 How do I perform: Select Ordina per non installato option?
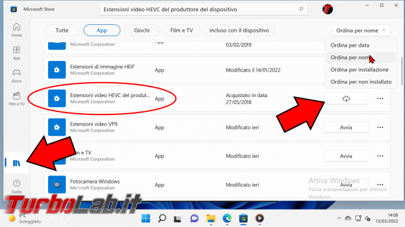361,81
